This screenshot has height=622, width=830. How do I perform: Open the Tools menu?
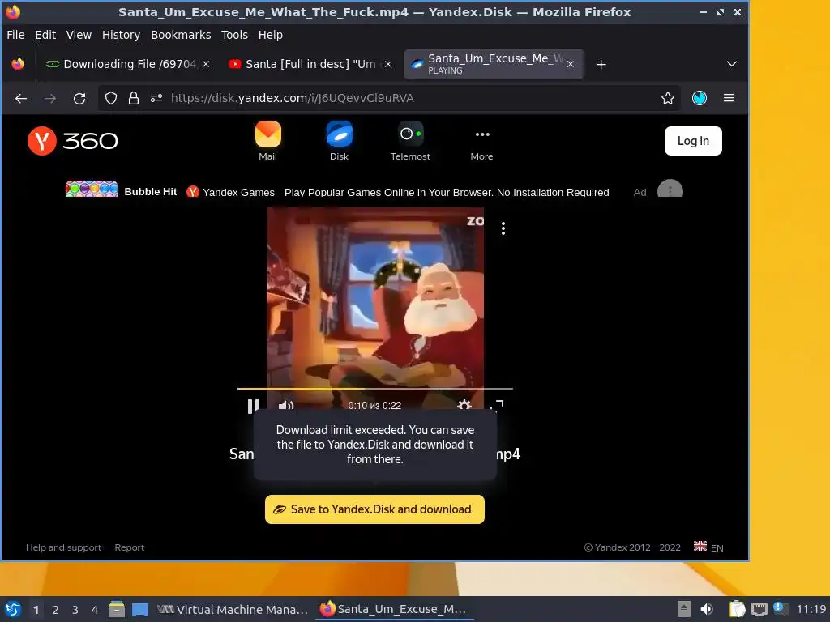point(234,35)
